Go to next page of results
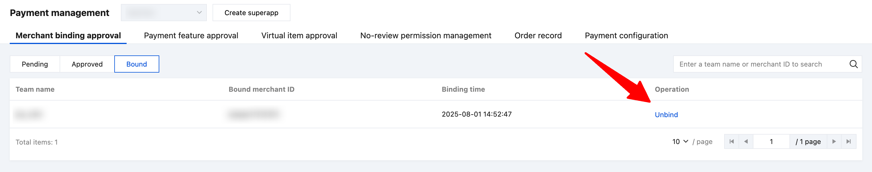This screenshot has height=172, width=872. [x=834, y=142]
